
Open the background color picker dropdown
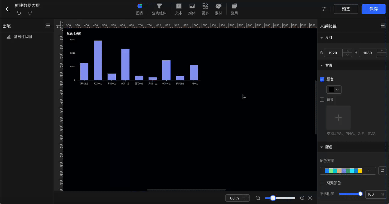click(x=334, y=89)
